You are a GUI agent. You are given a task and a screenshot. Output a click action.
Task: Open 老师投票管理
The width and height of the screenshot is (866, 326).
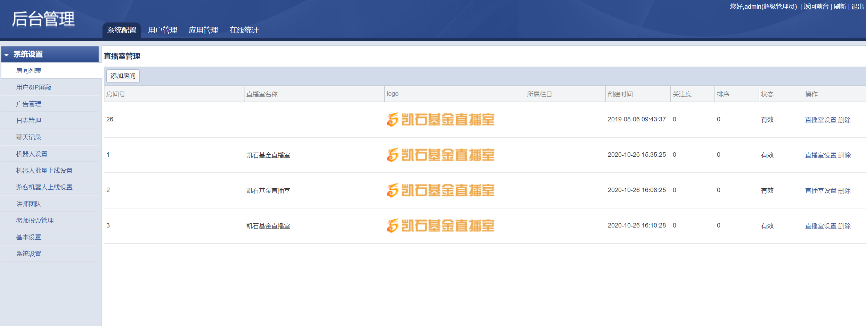pyautogui.click(x=35, y=220)
